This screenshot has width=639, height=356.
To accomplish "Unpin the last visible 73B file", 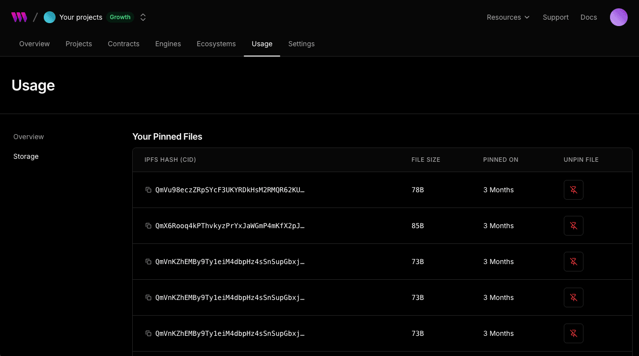I will [x=573, y=333].
